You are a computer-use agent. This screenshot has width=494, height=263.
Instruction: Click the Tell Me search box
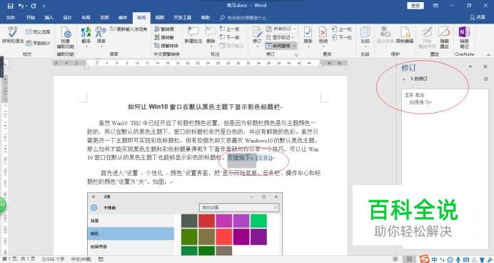coord(243,18)
